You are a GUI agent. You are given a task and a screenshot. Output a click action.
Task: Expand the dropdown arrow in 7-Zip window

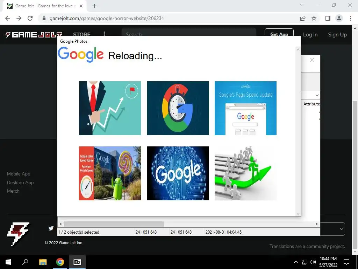coord(317,95)
